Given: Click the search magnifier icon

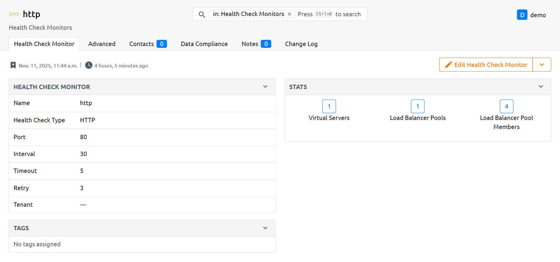Looking at the screenshot, I should [x=202, y=14].
